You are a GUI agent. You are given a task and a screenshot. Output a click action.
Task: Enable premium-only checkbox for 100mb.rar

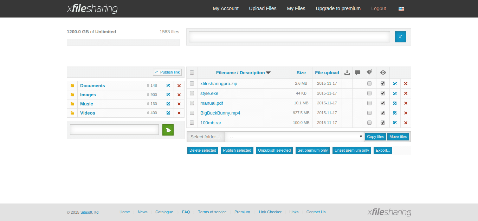click(x=369, y=123)
